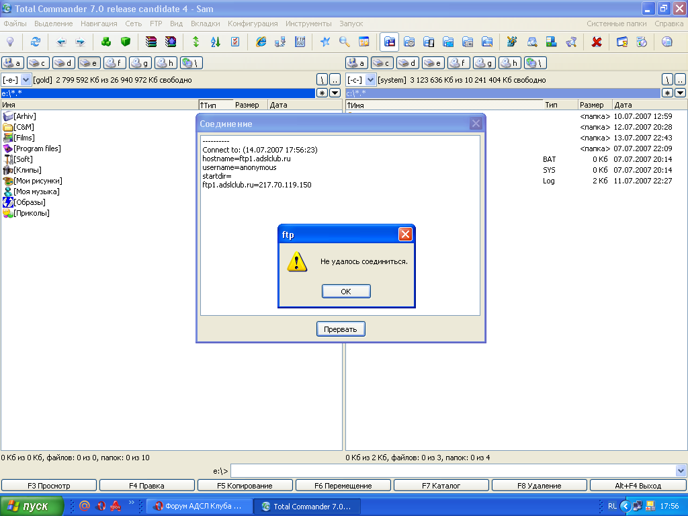This screenshot has height=516, width=688.
Task: Open the Конфигурация menu
Action: click(253, 24)
